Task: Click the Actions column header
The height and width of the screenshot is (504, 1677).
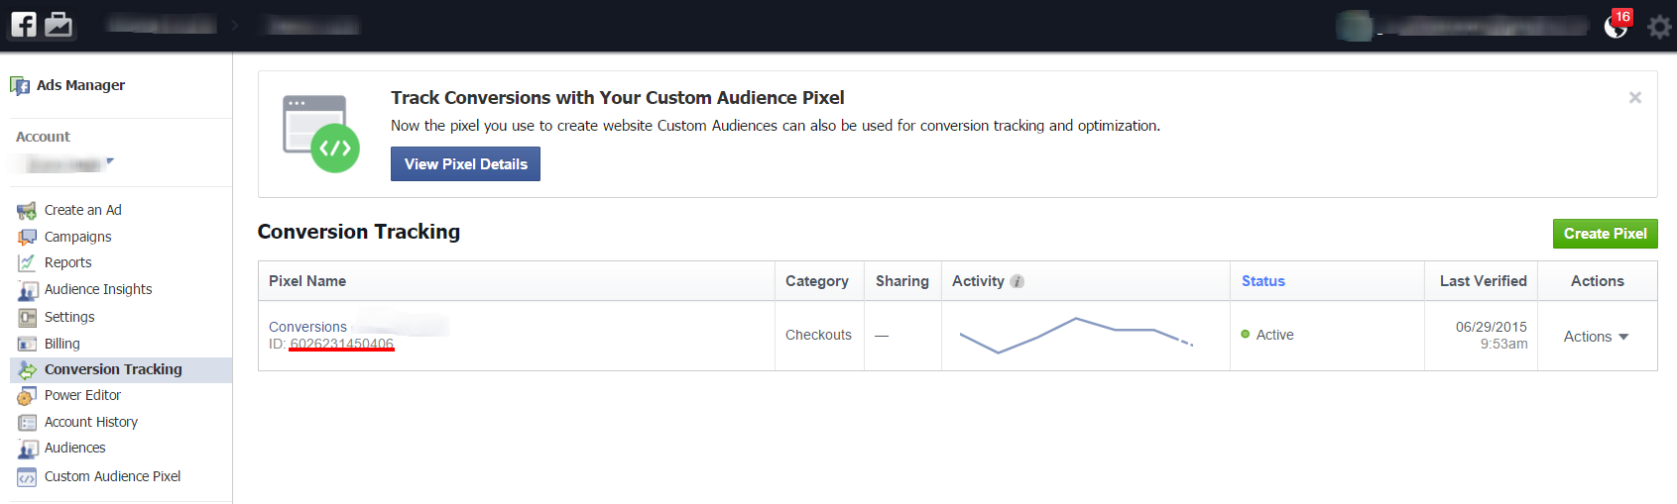Action: pos(1598,281)
